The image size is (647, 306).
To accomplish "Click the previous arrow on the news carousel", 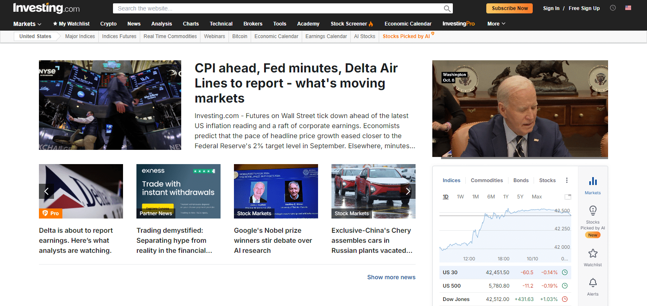I will pos(46,191).
